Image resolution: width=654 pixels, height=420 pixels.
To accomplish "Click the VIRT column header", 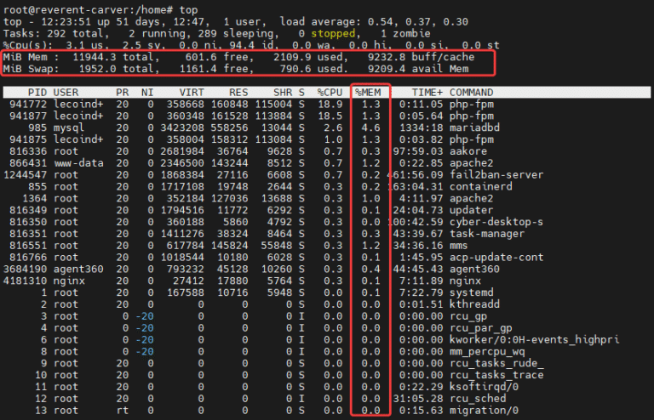I will pos(192,93).
